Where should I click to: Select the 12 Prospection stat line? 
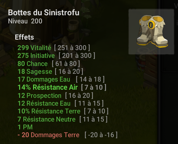pyautogui.click(x=55, y=95)
